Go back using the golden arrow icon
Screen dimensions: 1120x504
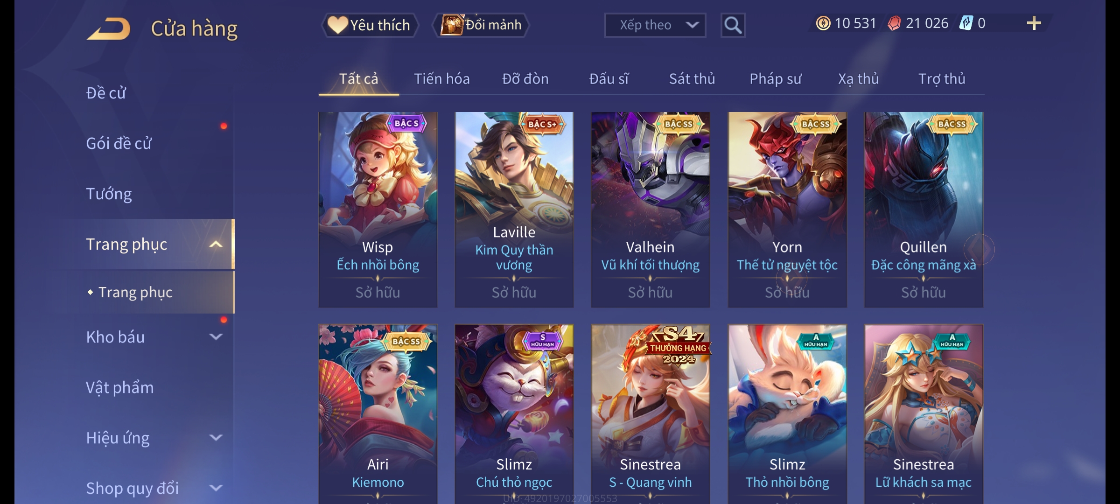tap(109, 28)
